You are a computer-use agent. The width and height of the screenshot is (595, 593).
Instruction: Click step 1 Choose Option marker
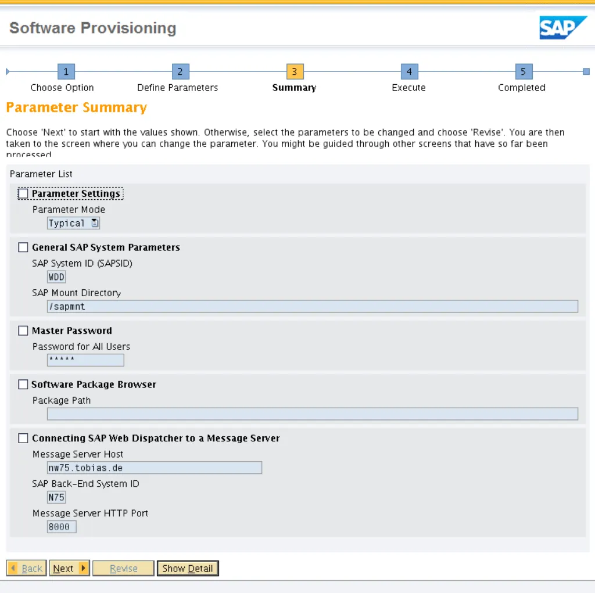click(66, 71)
